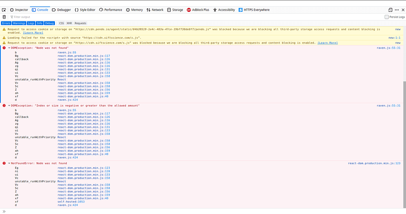
Task: Activate the element picker icon
Action: [4, 10]
